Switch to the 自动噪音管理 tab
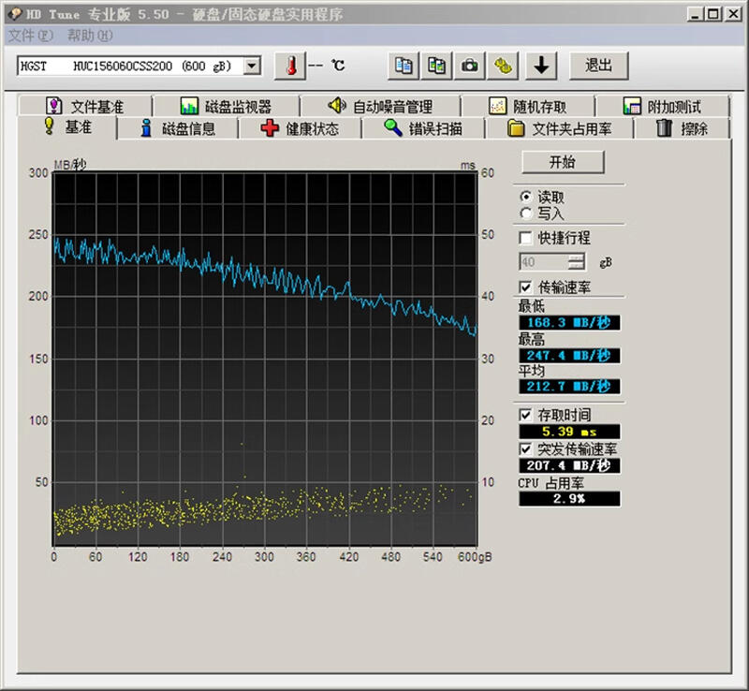This screenshot has width=749, height=691. point(380,106)
